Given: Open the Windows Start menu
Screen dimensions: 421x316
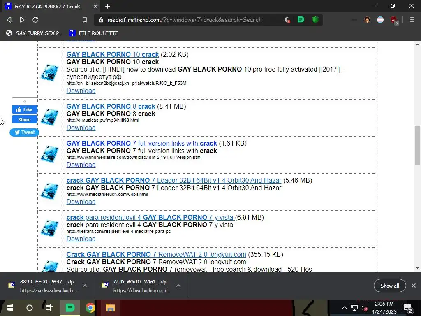Looking at the screenshot, I should click(10, 308).
